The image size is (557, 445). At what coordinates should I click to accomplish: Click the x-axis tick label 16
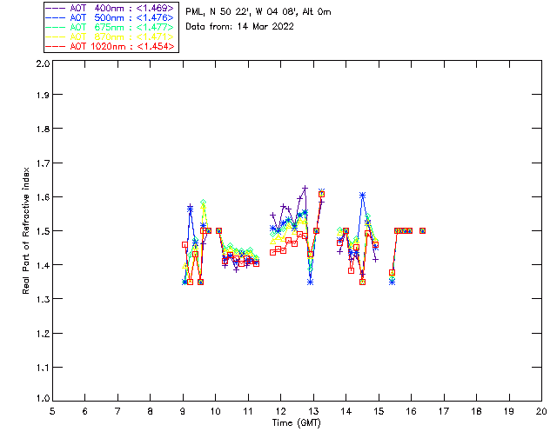[x=412, y=411]
